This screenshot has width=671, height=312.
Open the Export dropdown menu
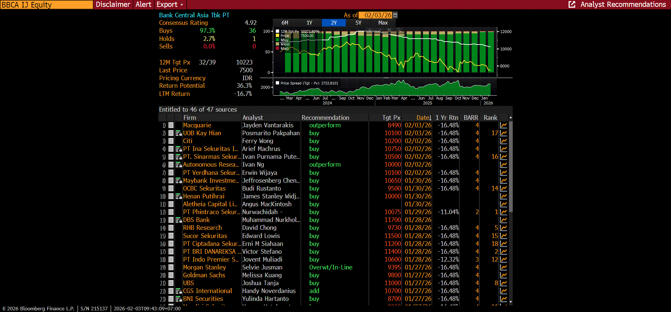point(169,5)
